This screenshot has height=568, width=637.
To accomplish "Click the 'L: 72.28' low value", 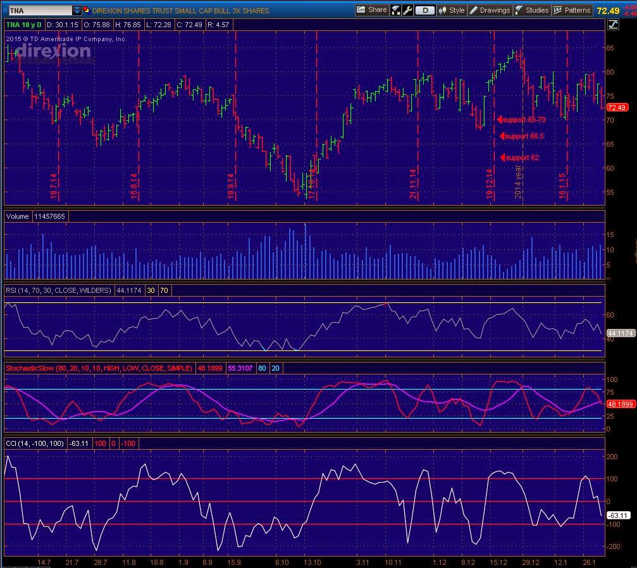I will click(159, 25).
